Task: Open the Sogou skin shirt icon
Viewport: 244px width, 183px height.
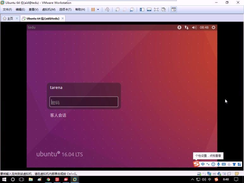Action: click(234, 164)
